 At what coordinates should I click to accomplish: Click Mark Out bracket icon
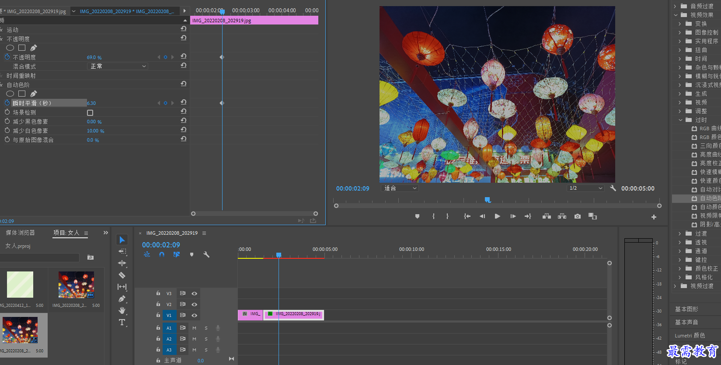[447, 216]
